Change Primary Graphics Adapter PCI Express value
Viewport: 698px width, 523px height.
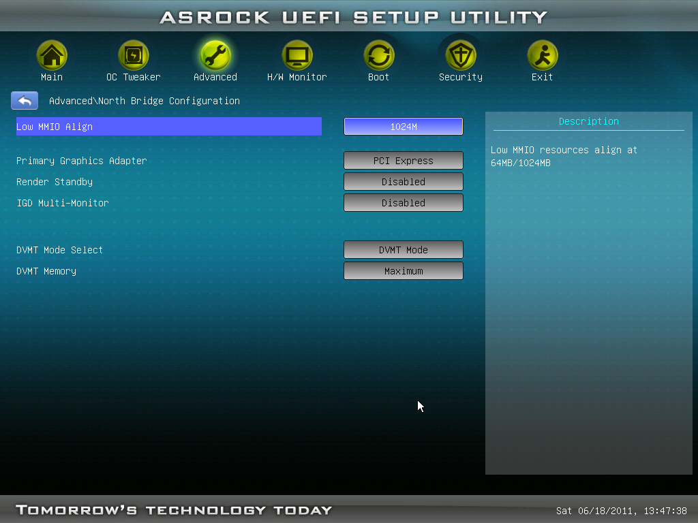(404, 161)
